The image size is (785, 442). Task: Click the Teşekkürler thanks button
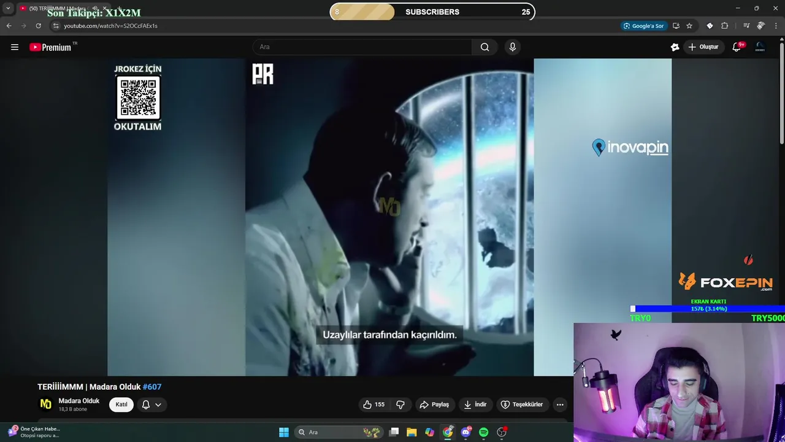[x=521, y=405]
